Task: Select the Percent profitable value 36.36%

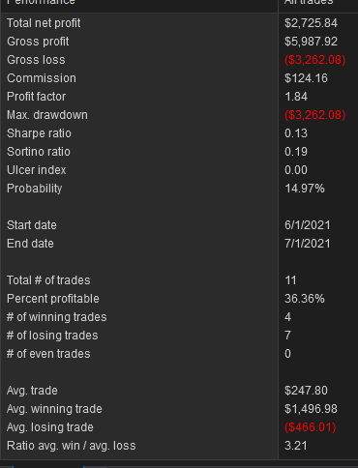Action: [x=305, y=299]
